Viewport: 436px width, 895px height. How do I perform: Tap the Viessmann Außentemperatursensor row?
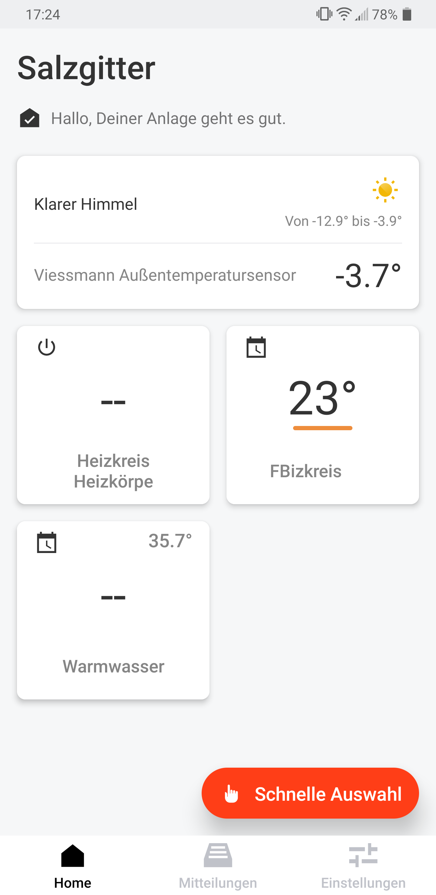(x=218, y=276)
